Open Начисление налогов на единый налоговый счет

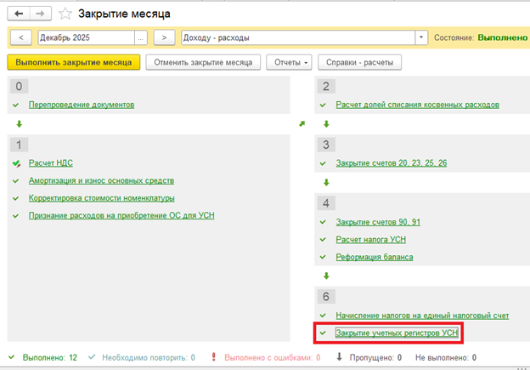tap(422, 316)
